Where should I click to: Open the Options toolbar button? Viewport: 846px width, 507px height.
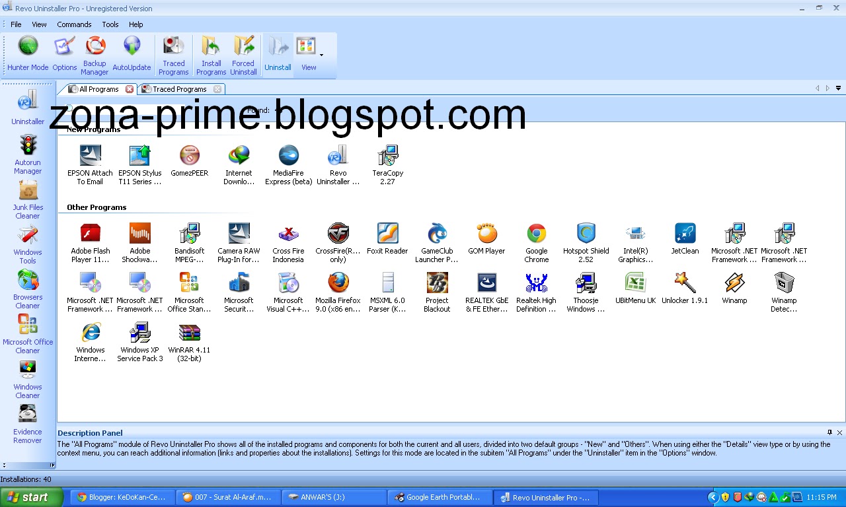click(65, 55)
